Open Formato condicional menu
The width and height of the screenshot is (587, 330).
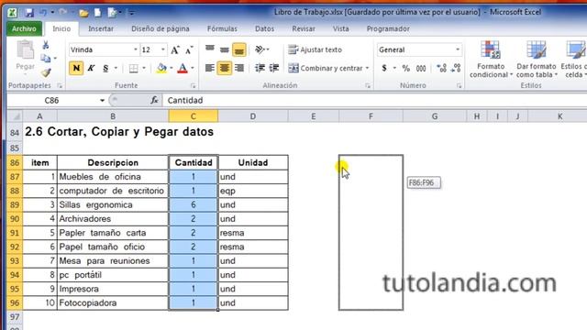pyautogui.click(x=491, y=60)
